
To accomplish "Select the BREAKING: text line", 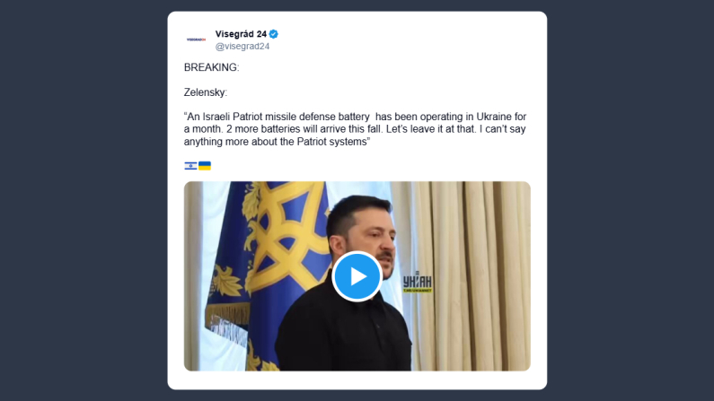I will (x=211, y=67).
